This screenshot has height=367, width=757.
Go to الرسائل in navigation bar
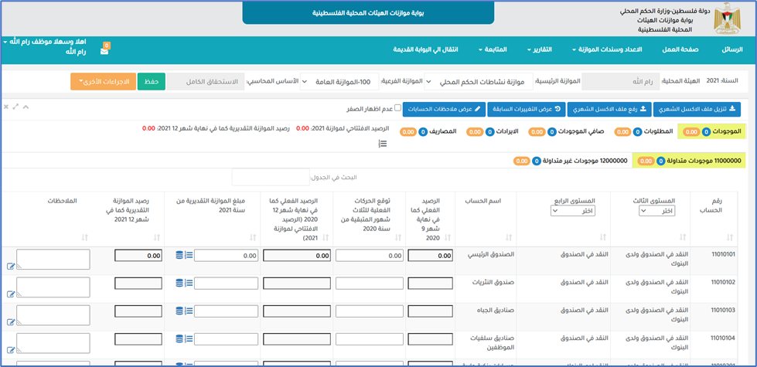[x=732, y=49]
